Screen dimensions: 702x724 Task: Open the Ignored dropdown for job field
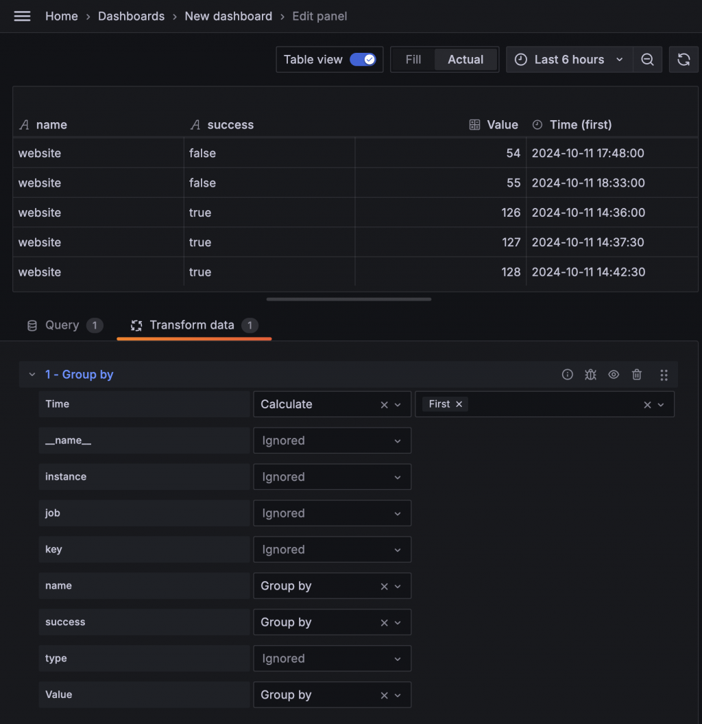332,513
